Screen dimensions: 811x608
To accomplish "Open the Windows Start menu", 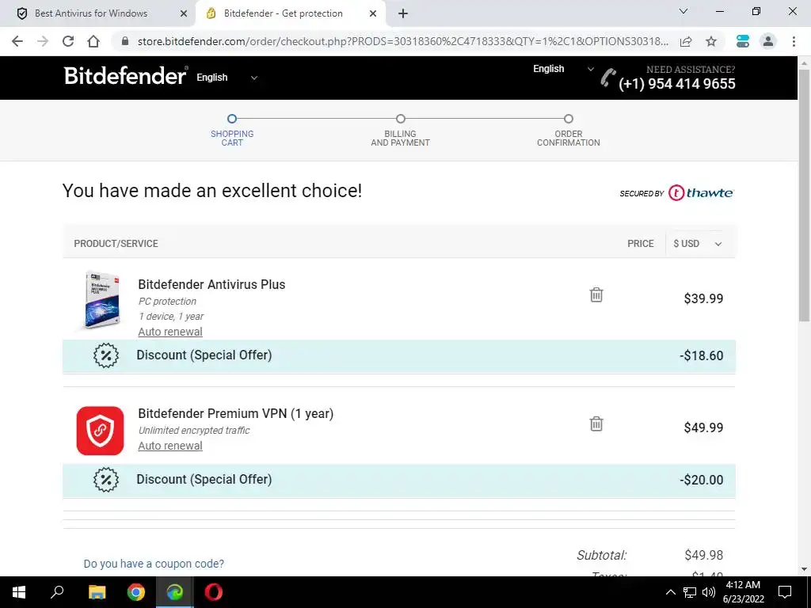I will 19,592.
